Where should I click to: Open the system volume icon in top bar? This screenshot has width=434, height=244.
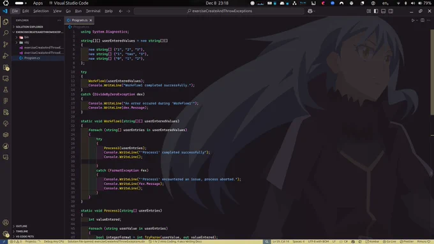(x=413, y=3)
